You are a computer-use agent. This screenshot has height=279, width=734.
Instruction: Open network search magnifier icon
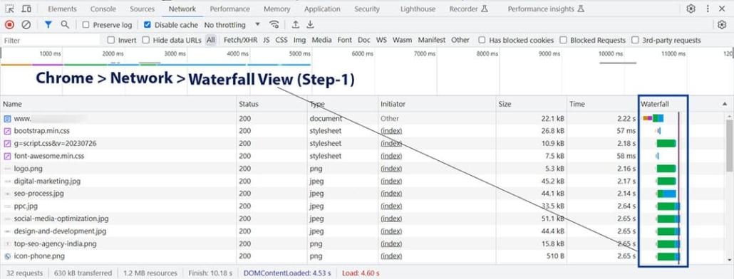(65, 25)
